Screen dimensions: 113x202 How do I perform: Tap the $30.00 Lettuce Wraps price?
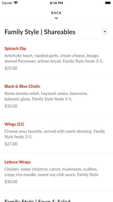click(x=11, y=182)
